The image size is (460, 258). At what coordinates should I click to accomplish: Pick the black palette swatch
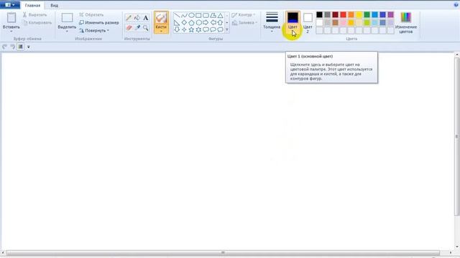click(x=319, y=14)
